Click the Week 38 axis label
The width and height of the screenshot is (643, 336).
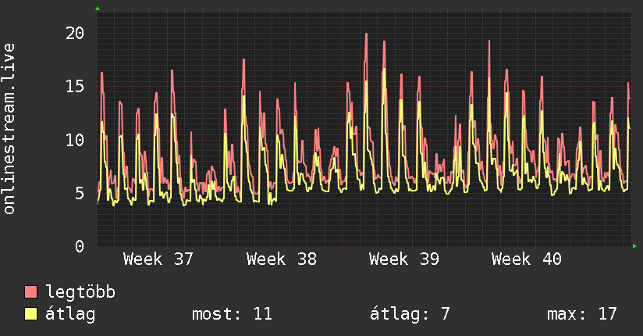[281, 259]
